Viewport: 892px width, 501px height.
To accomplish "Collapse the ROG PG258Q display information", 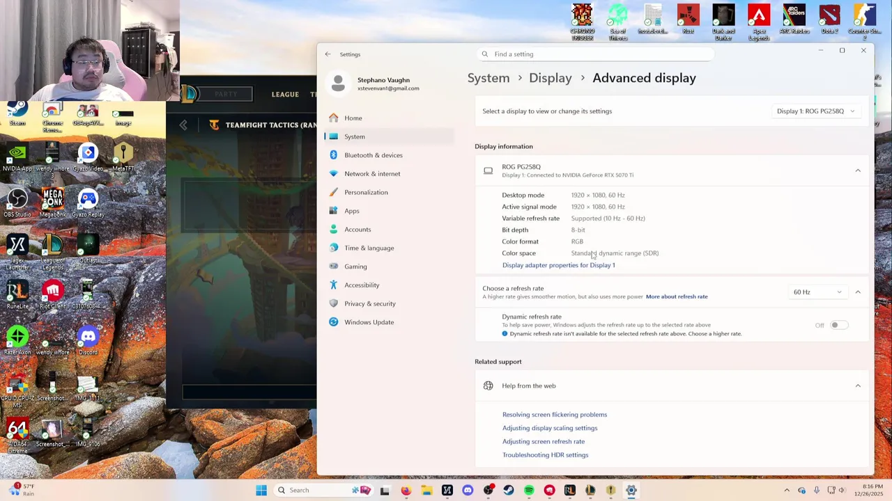I will pos(858,170).
